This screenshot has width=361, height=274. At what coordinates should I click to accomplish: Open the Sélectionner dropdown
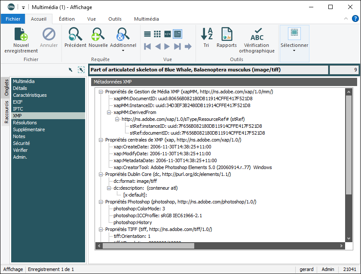[294, 50]
